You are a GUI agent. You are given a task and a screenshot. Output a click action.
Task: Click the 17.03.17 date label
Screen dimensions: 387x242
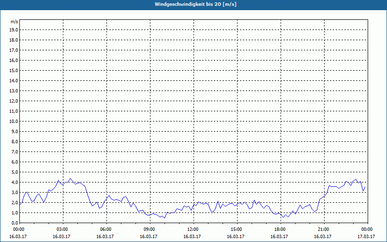(366, 236)
